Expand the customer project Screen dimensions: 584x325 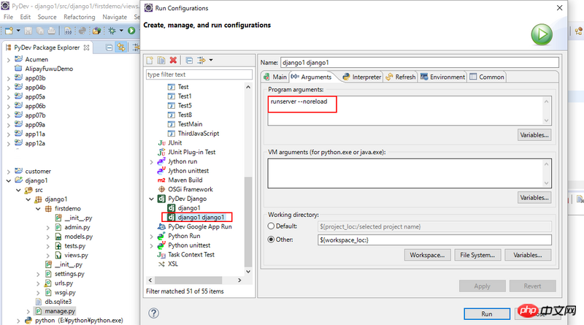point(9,172)
